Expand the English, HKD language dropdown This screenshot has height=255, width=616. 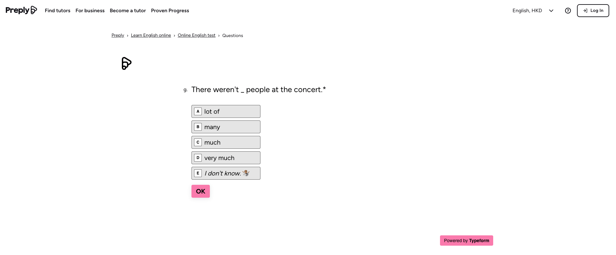click(x=527, y=11)
